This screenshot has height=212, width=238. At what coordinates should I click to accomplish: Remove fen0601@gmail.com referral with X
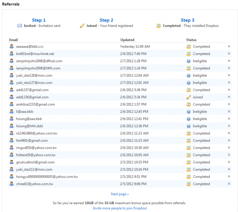pyautogui.click(x=229, y=140)
